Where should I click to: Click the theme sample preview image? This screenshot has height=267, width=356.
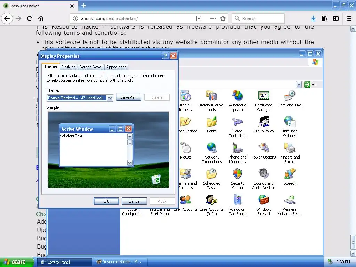pyautogui.click(x=108, y=150)
